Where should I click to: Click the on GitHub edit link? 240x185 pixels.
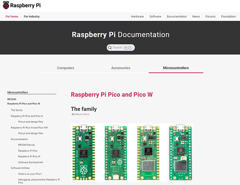point(84,114)
